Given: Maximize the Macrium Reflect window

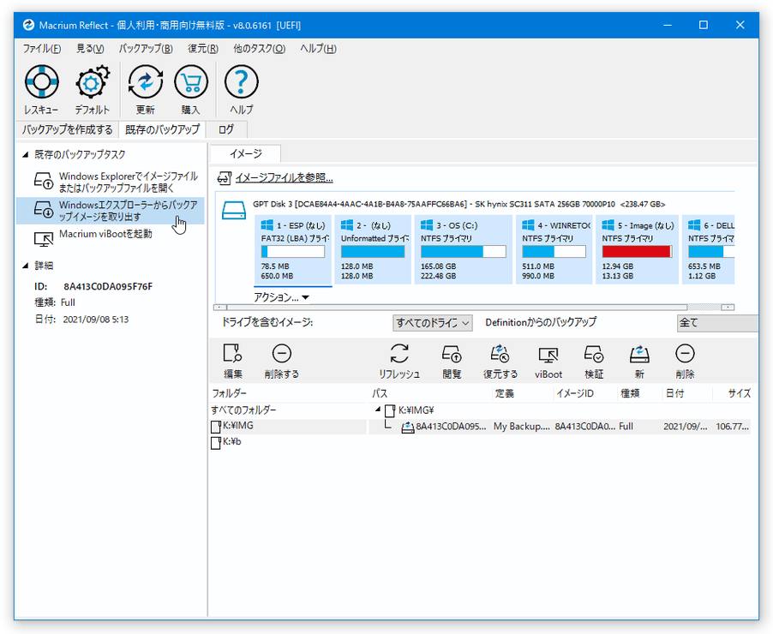Looking at the screenshot, I should (x=704, y=25).
